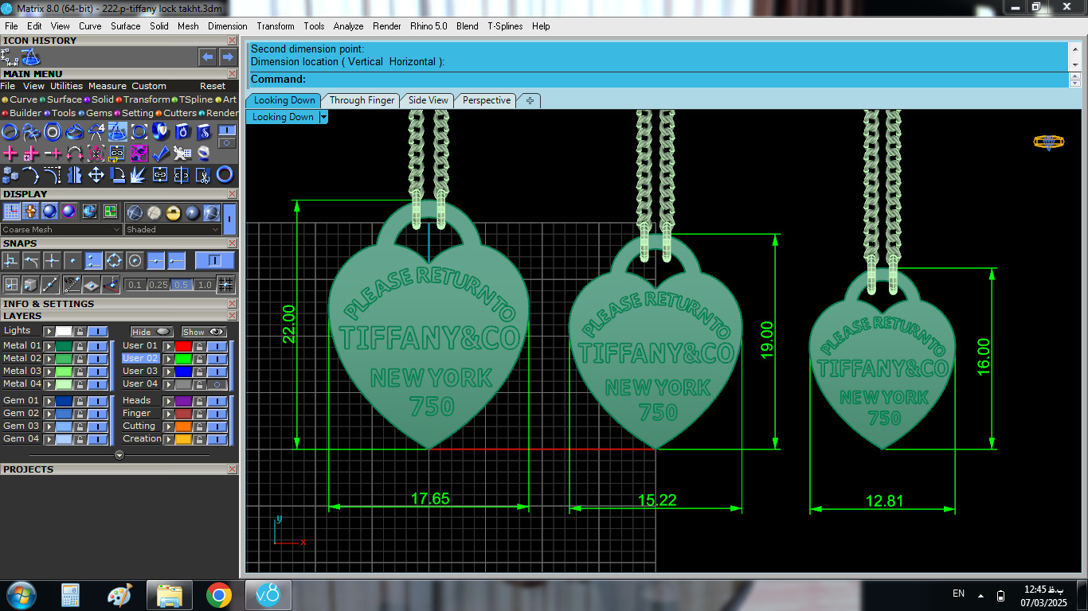Screen dimensions: 1088x611
Task: Expand the Heads layer arrow
Action: coord(168,401)
